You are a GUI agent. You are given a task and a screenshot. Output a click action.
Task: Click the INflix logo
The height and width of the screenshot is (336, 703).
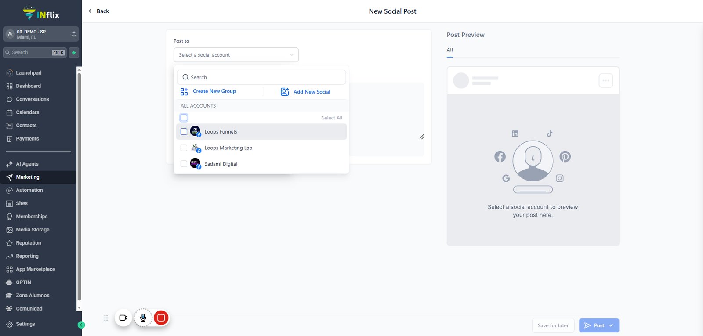coord(41,14)
